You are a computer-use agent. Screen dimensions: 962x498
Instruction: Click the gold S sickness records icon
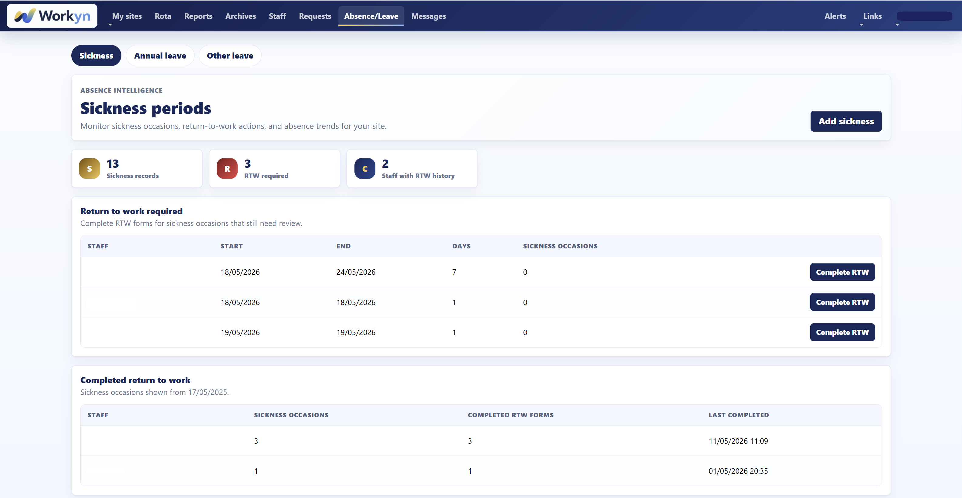coord(89,169)
